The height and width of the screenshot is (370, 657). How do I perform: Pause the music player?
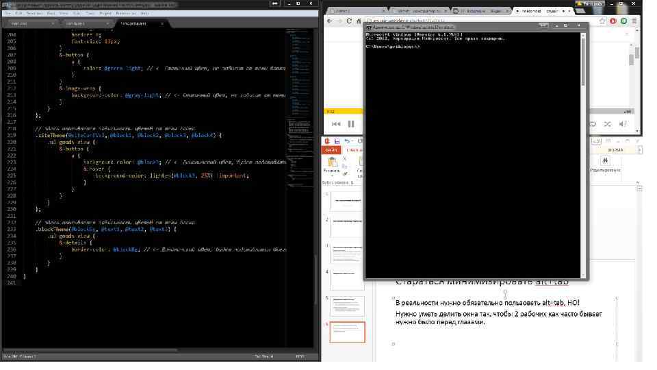pos(351,124)
